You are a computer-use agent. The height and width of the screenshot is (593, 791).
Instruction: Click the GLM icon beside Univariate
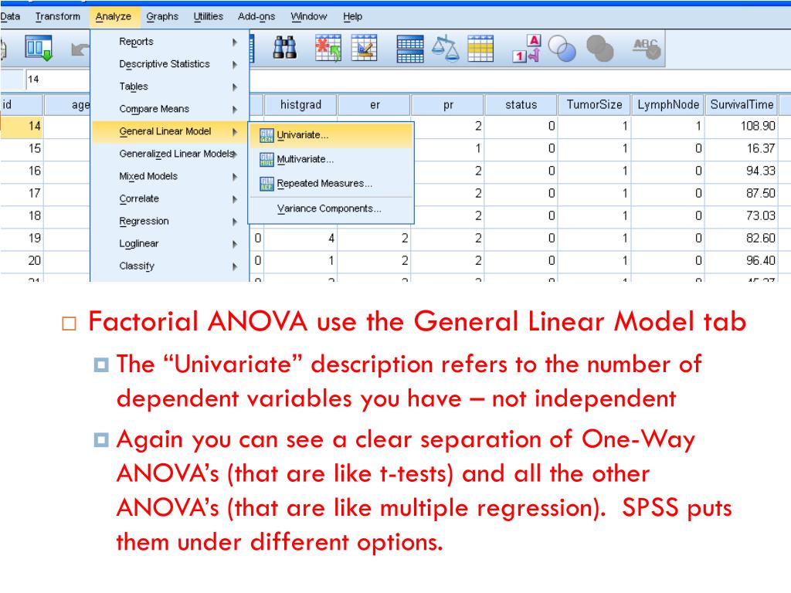[266, 135]
